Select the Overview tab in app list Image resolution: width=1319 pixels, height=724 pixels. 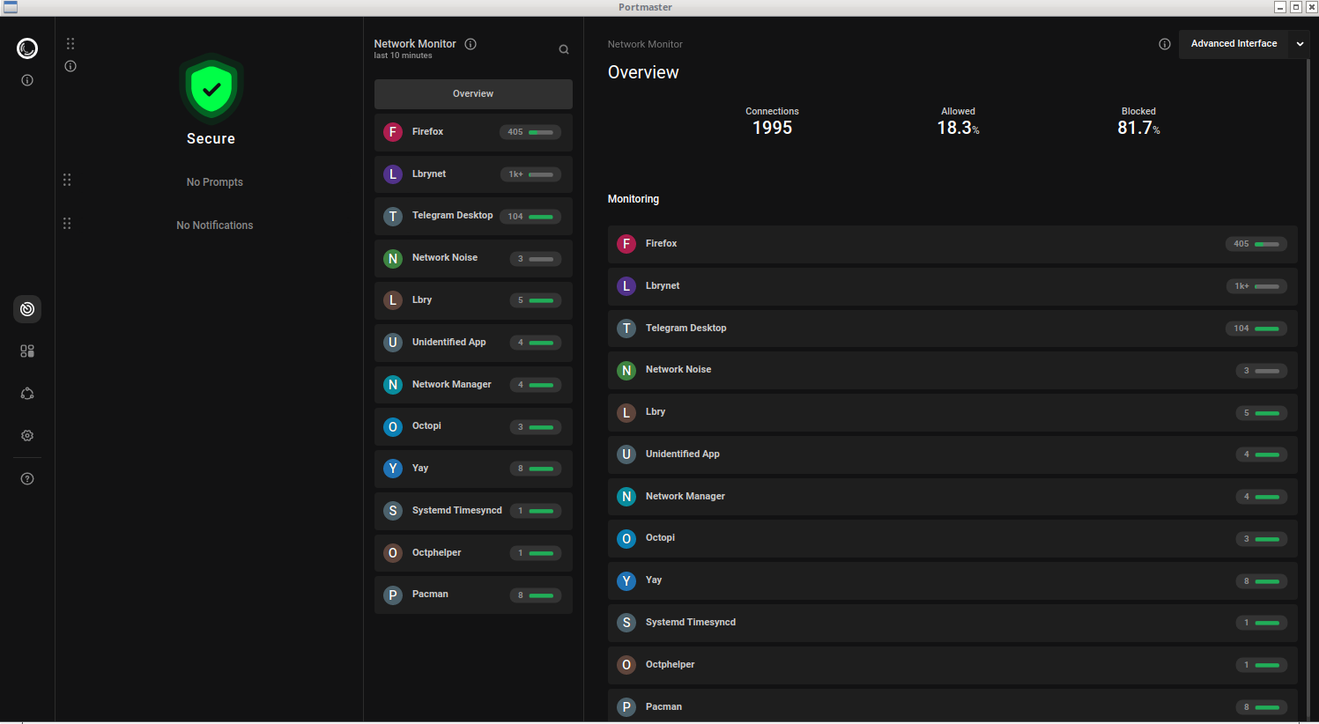(x=473, y=94)
